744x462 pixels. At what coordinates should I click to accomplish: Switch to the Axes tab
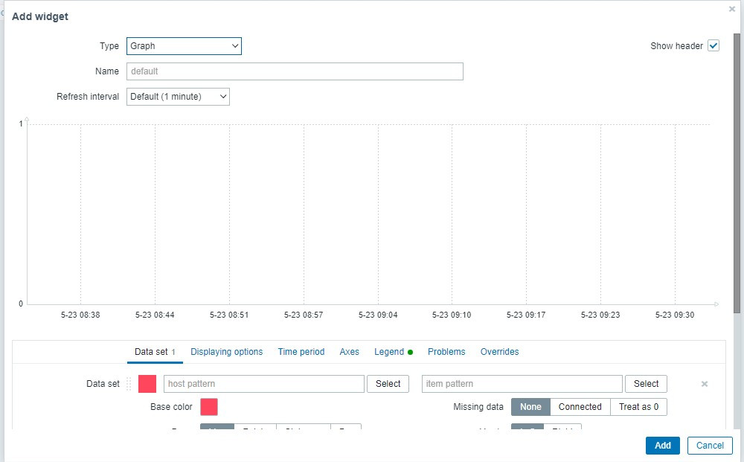[x=349, y=352]
